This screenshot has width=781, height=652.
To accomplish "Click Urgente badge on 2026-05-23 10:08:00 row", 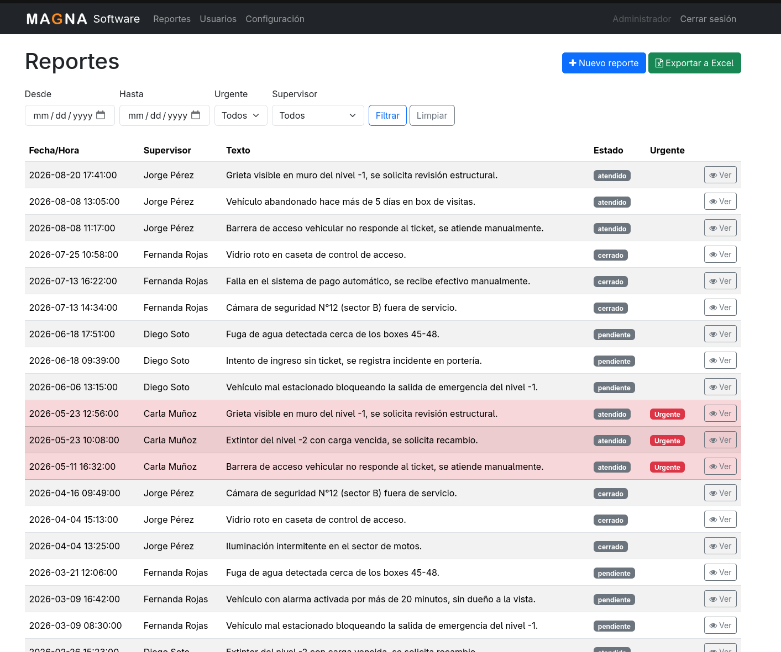I will click(x=667, y=441).
